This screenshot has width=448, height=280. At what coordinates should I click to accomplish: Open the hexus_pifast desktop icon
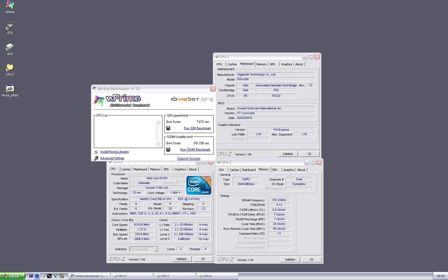point(10,90)
